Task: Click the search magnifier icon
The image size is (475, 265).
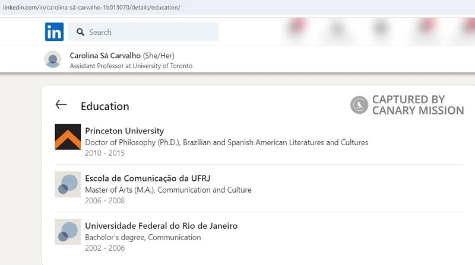Action: coord(80,32)
